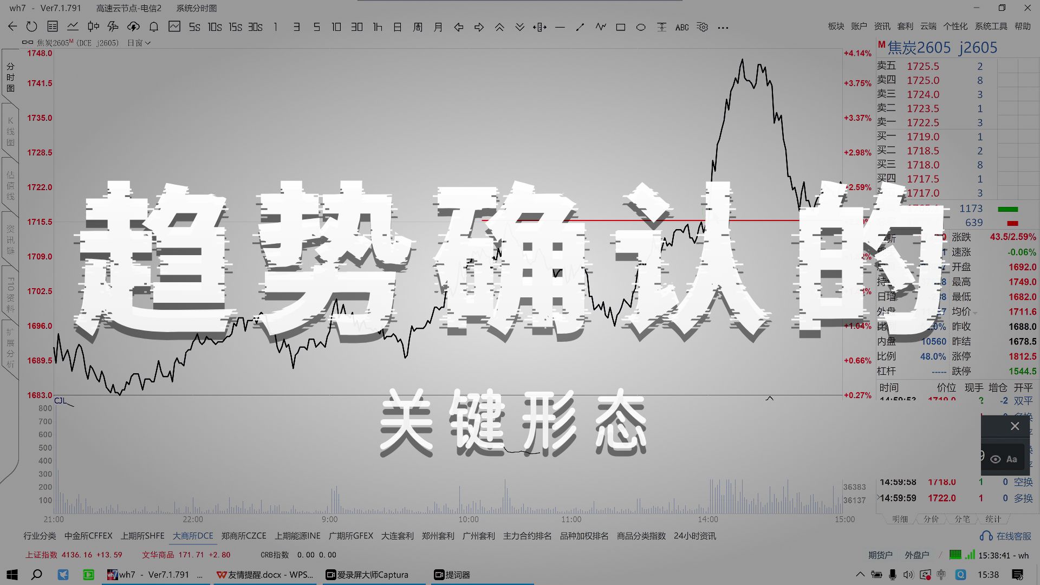Select the 1h timeframe button
1040x585 pixels.
point(378,27)
